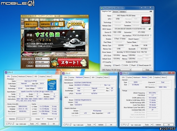
Task: Click CPU-Z title icon in Mainboard window
Action: click(x=63, y=73)
